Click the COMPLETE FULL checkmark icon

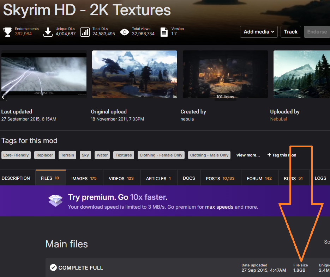[x=53, y=267]
